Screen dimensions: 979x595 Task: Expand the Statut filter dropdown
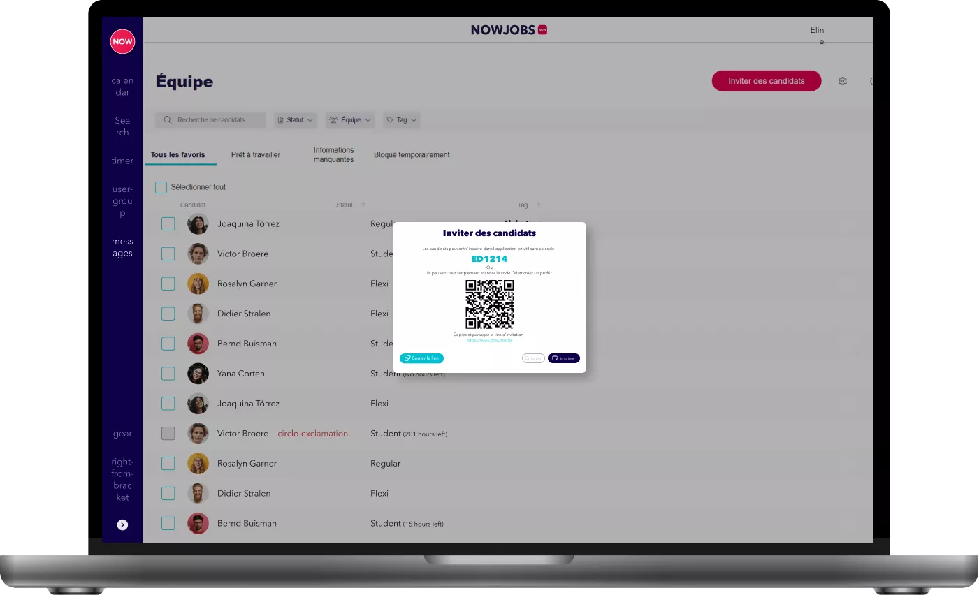pos(296,120)
